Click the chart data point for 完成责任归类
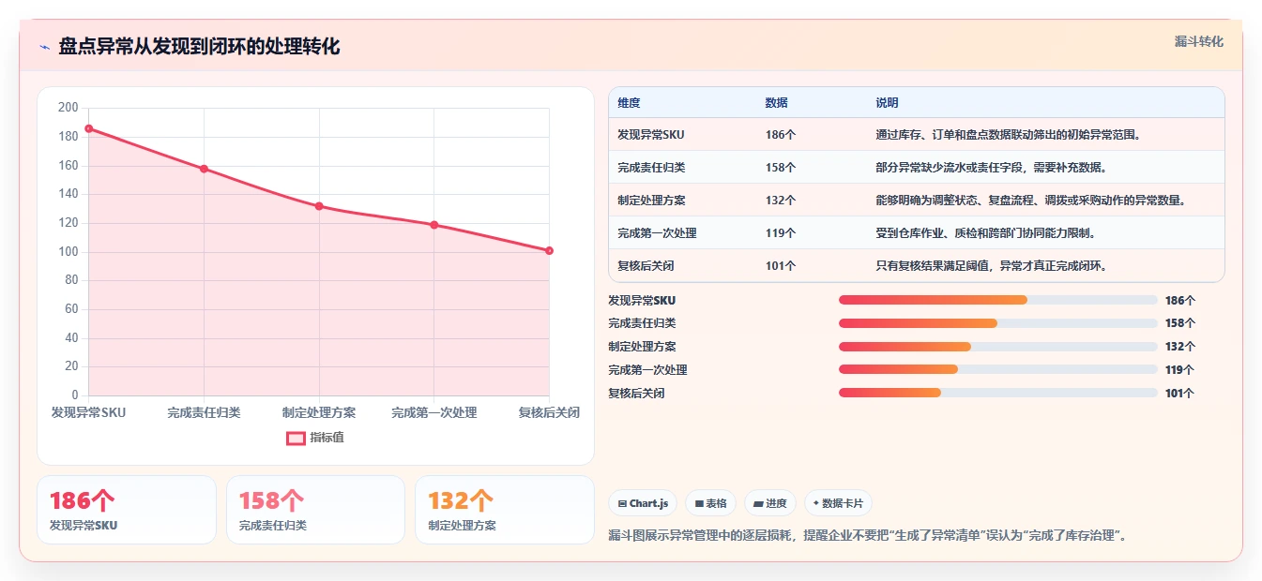The width and height of the screenshot is (1262, 581). click(x=204, y=169)
